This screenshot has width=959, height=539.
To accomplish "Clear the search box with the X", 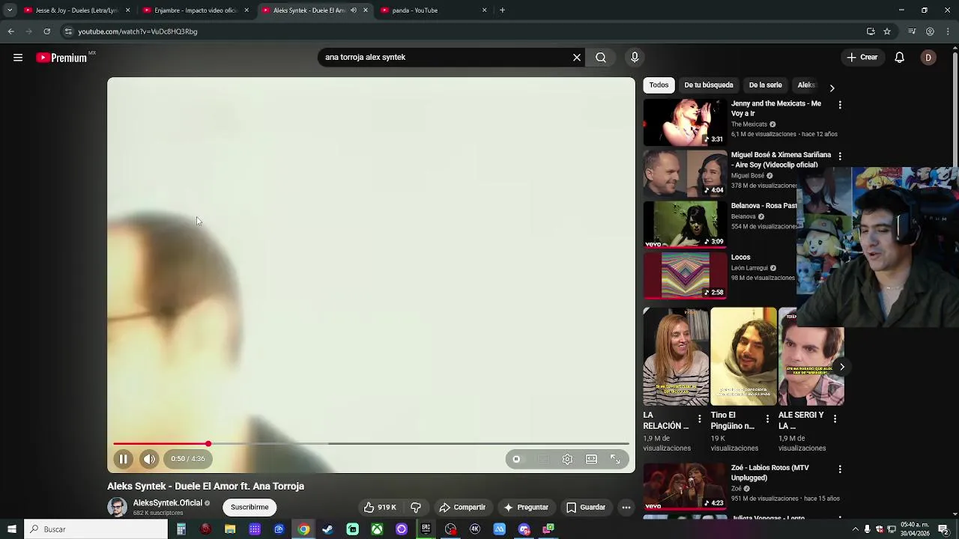I will (x=577, y=58).
